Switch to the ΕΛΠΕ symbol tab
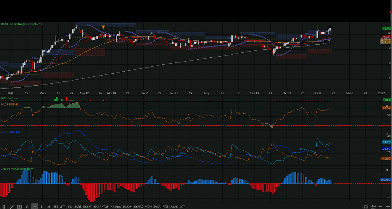Image resolution: width=392 pixels, height=209 pixels. pyautogui.click(x=78, y=207)
